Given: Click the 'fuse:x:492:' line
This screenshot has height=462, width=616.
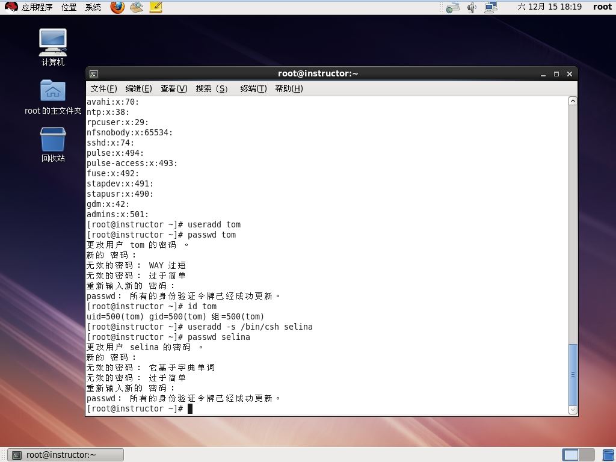Looking at the screenshot, I should [112, 174].
